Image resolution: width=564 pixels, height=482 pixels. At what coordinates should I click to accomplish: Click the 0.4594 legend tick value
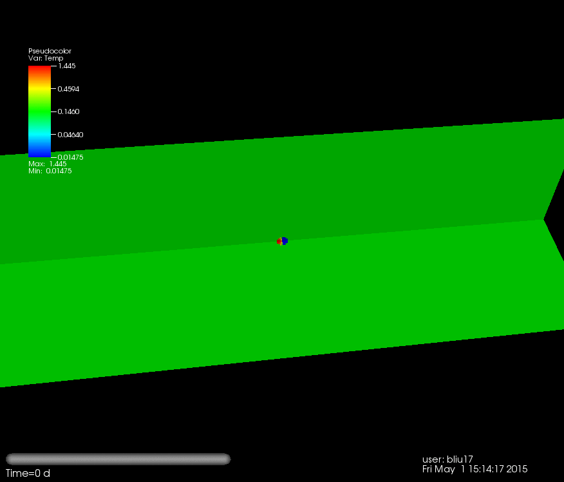(68, 88)
